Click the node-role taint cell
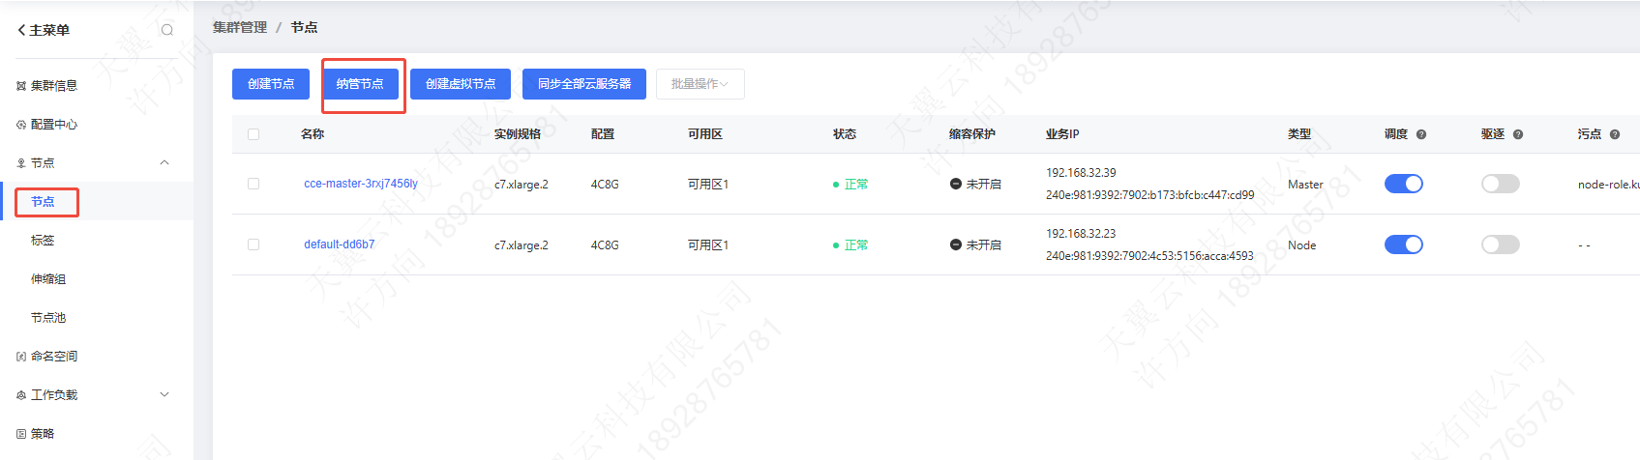The width and height of the screenshot is (1640, 460). point(1608,185)
